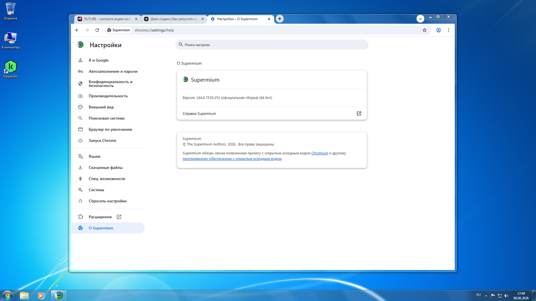
Task: Click the address bar URL chrome://settings/help
Action: 154,30
